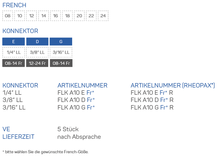This screenshot has height=158, width=218.
Task: Click the ARTIKELNUMMER (RHEOPAX) column heading
Action: pyautogui.click(x=173, y=85)
